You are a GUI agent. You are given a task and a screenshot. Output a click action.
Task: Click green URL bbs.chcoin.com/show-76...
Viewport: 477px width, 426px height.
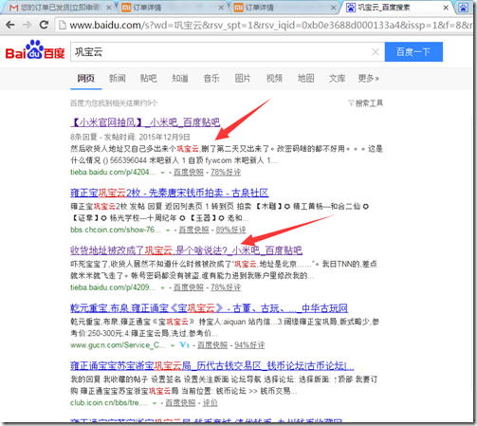(116, 230)
